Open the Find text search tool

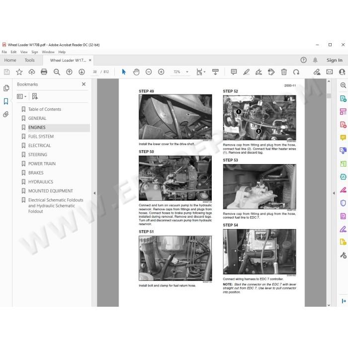57,72
